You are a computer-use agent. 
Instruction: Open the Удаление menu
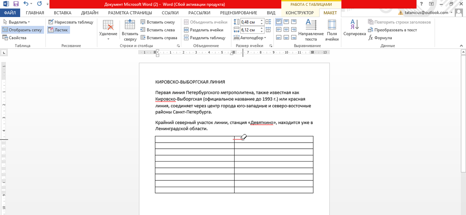point(108,30)
